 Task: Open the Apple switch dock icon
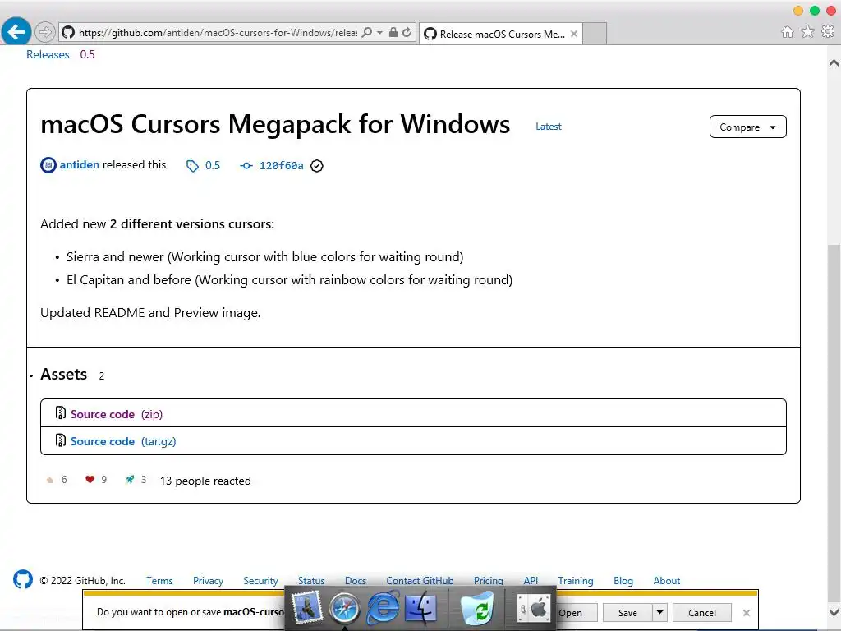pos(534,608)
